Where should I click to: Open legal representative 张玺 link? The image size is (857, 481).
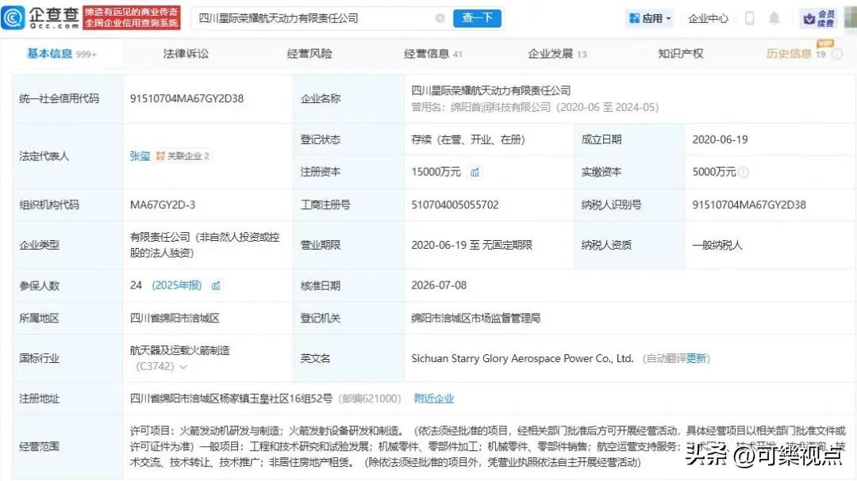(140, 156)
